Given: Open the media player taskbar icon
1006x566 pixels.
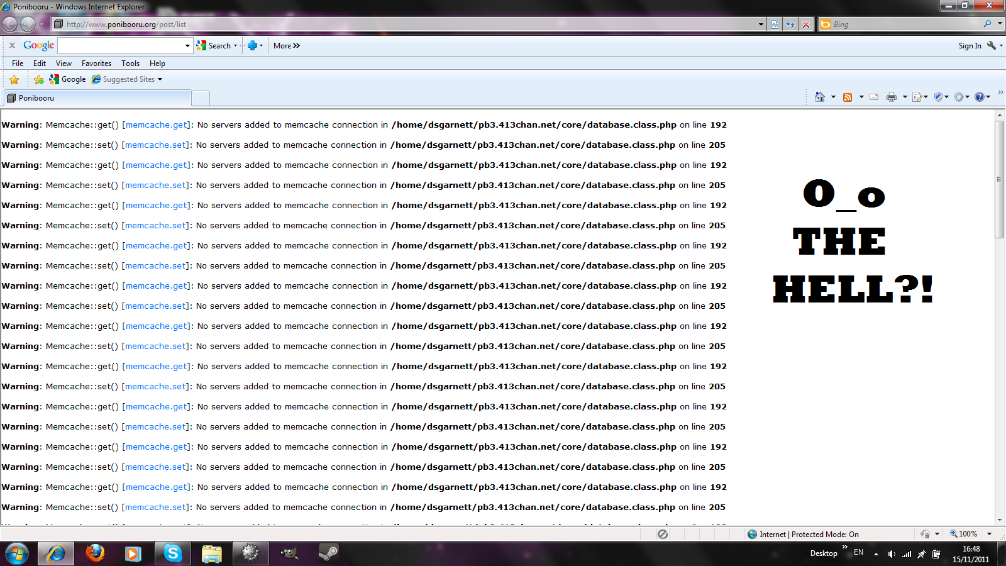Looking at the screenshot, I should click(x=133, y=553).
